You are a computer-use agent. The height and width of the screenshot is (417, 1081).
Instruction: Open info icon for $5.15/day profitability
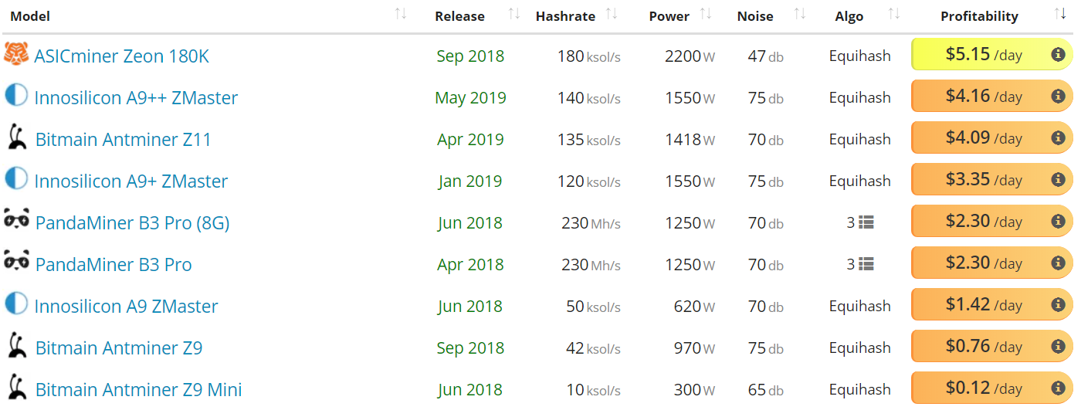(1059, 55)
